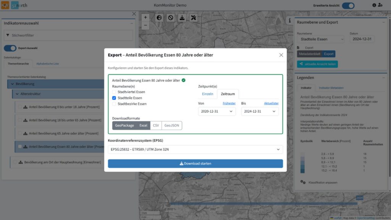Click hierarchy icon of 0 bis unter 18 Jahre

coord(26,107)
